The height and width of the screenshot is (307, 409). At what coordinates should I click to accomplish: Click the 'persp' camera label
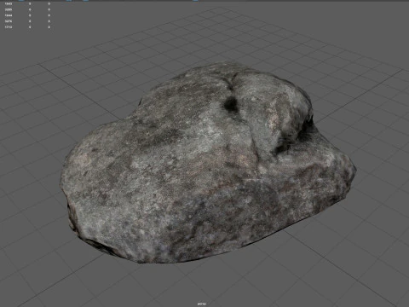tap(201, 304)
